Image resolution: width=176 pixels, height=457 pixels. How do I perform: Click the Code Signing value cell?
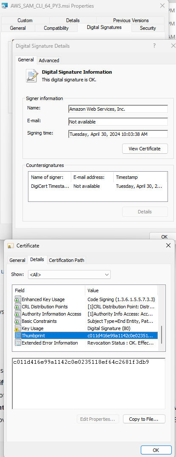coord(121,299)
